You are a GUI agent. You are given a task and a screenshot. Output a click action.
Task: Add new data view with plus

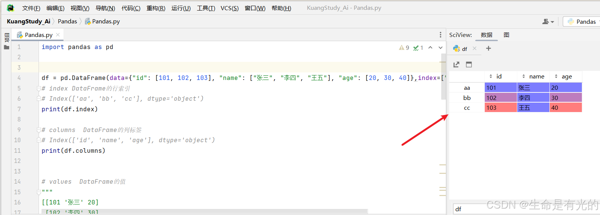click(x=488, y=48)
